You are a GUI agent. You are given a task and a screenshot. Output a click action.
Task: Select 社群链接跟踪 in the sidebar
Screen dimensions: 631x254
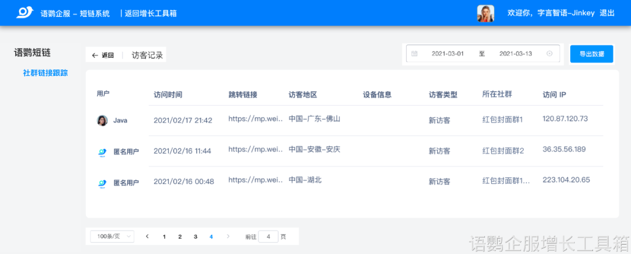pos(46,73)
